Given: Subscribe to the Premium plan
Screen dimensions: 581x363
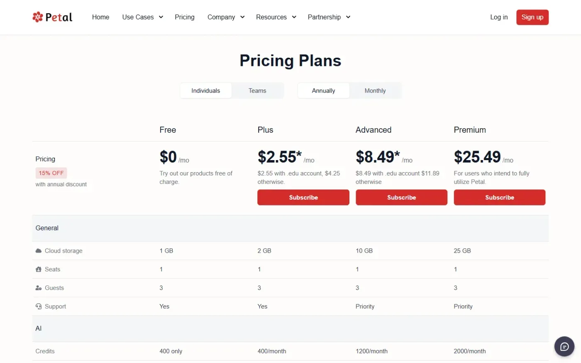Looking at the screenshot, I should tap(500, 197).
